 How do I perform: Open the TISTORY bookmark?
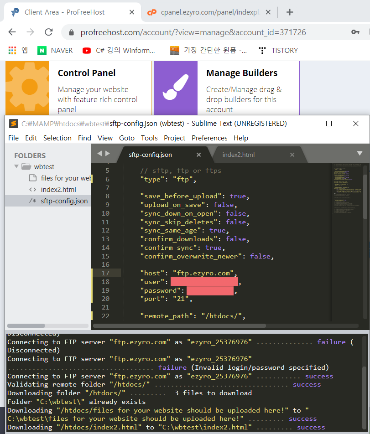click(278, 50)
